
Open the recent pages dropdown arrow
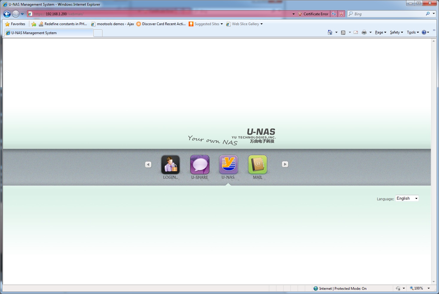coord(22,14)
